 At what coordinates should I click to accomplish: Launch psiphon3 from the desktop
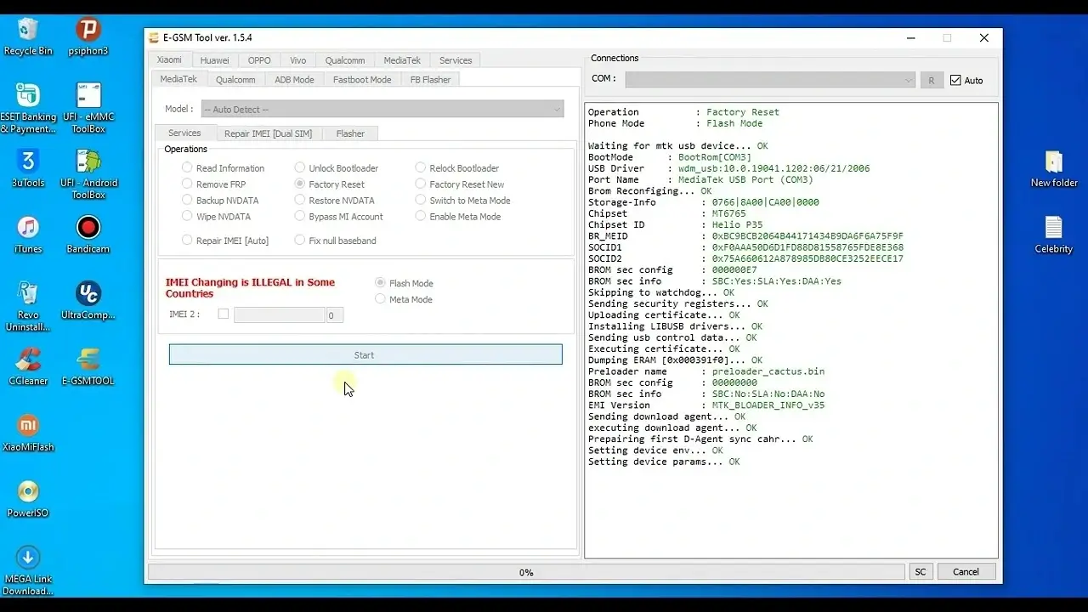tap(88, 36)
